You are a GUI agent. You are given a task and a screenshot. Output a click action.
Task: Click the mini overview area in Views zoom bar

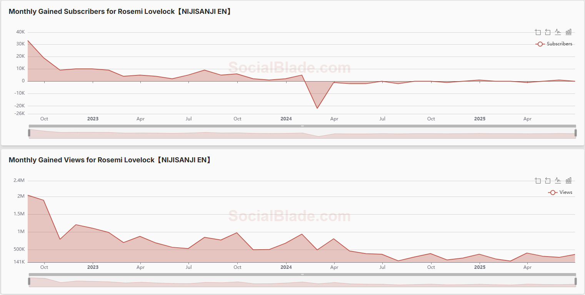tap(302, 281)
